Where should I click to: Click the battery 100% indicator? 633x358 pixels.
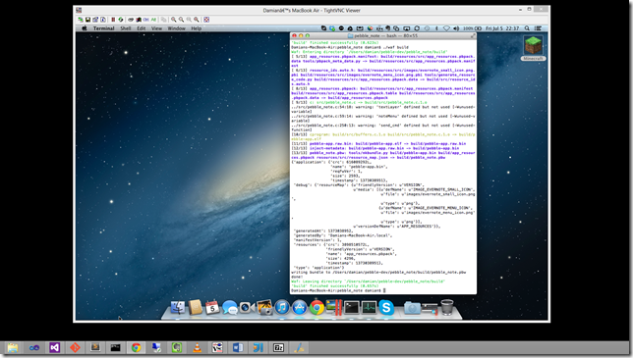[x=472, y=28]
